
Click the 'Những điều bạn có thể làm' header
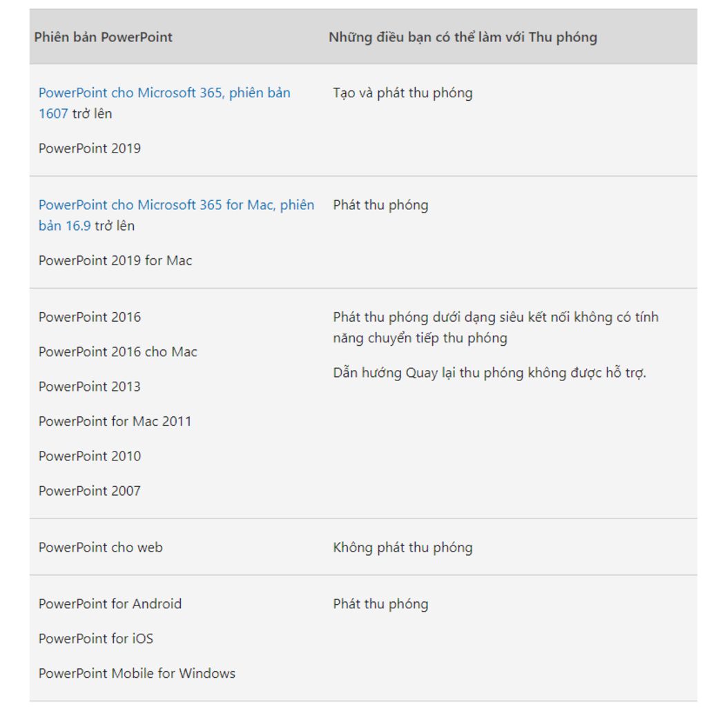click(463, 37)
